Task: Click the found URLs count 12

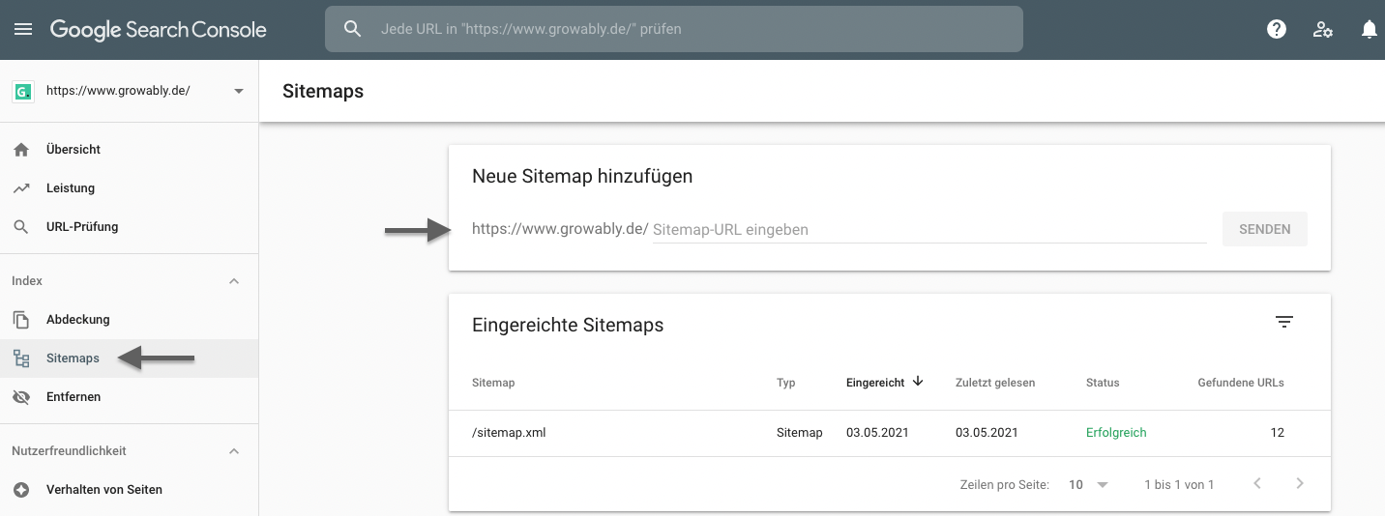Action: (x=1278, y=433)
